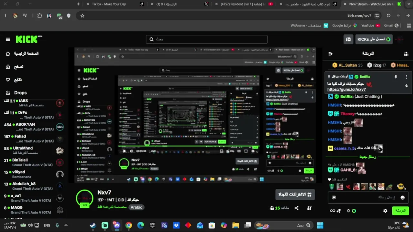Click the KICKs balance icon
The height and width of the screenshot is (232, 413).
tap(354, 211)
